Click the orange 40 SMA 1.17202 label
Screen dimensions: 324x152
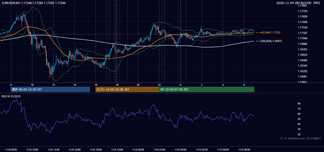268,32
